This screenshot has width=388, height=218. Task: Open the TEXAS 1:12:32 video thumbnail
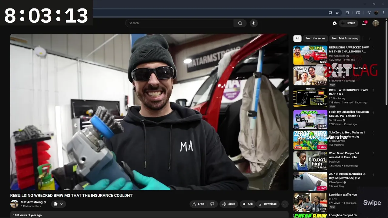pyautogui.click(x=310, y=76)
